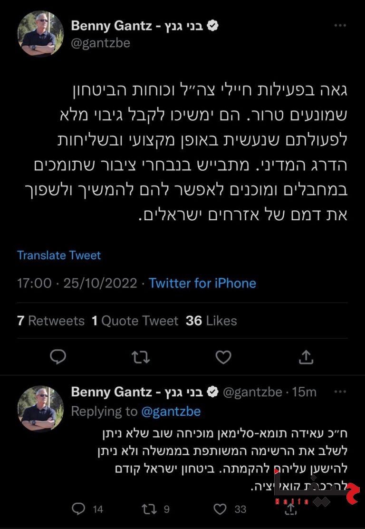Screen dimensions: 365x529
Task: Retweet the main tweet
Action: tap(140, 357)
